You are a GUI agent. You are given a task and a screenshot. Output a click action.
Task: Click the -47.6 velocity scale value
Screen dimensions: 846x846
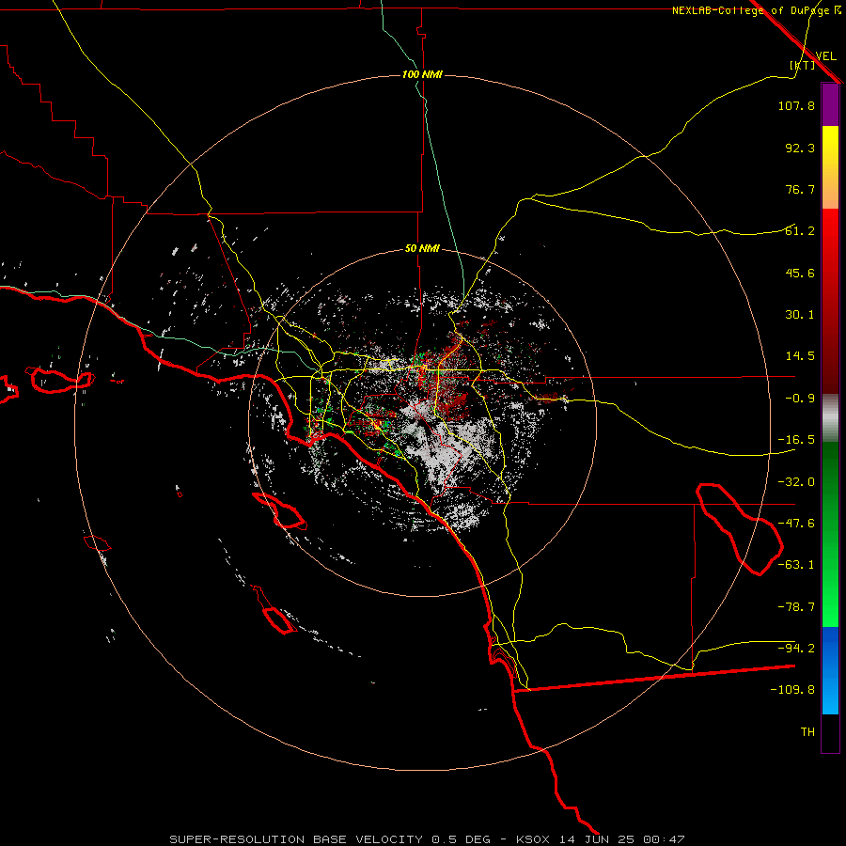pyautogui.click(x=796, y=524)
